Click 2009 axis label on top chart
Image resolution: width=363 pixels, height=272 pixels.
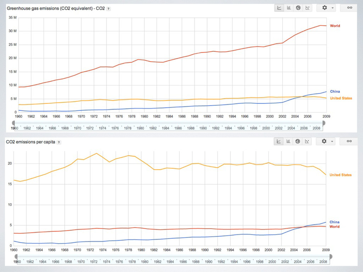tap(326, 116)
